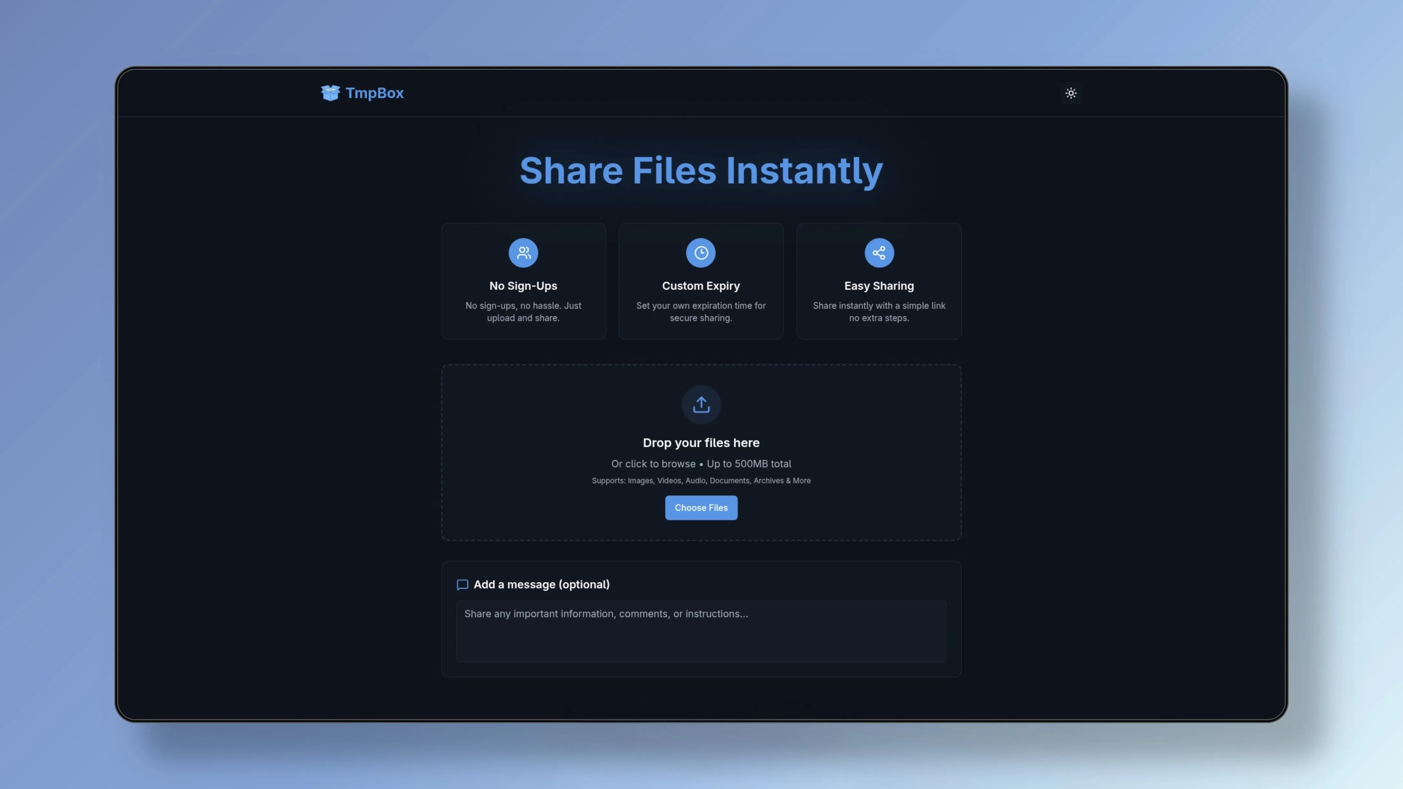Viewport: 1403px width, 789px height.
Task: Click the No Sign-Ups people icon
Action: (x=523, y=253)
